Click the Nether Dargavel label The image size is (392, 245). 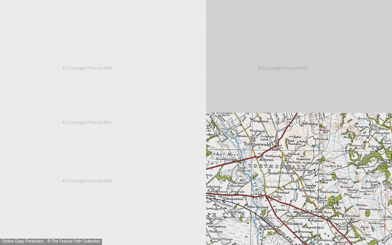click(x=257, y=207)
